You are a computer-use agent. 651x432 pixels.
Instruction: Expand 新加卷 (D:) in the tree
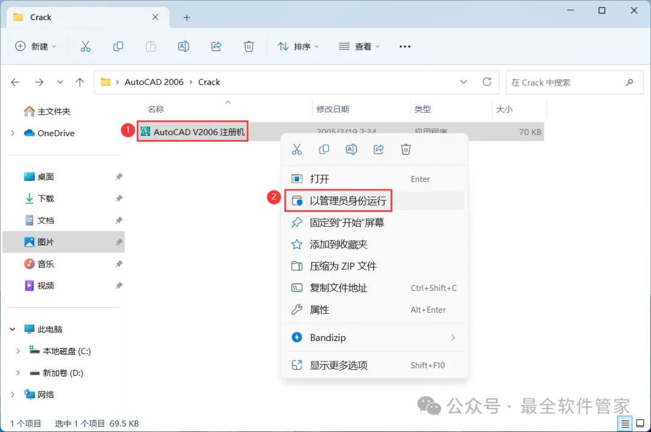pyautogui.click(x=18, y=373)
